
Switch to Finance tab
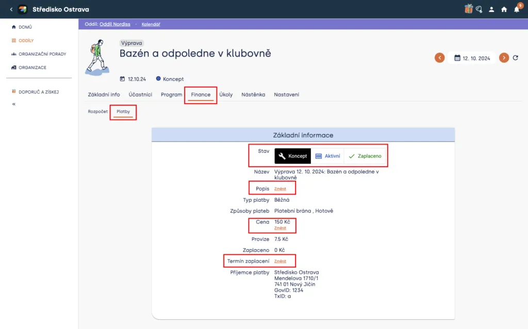tap(201, 95)
